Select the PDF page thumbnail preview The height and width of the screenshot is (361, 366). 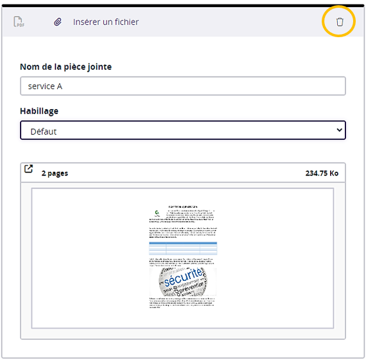(183, 258)
